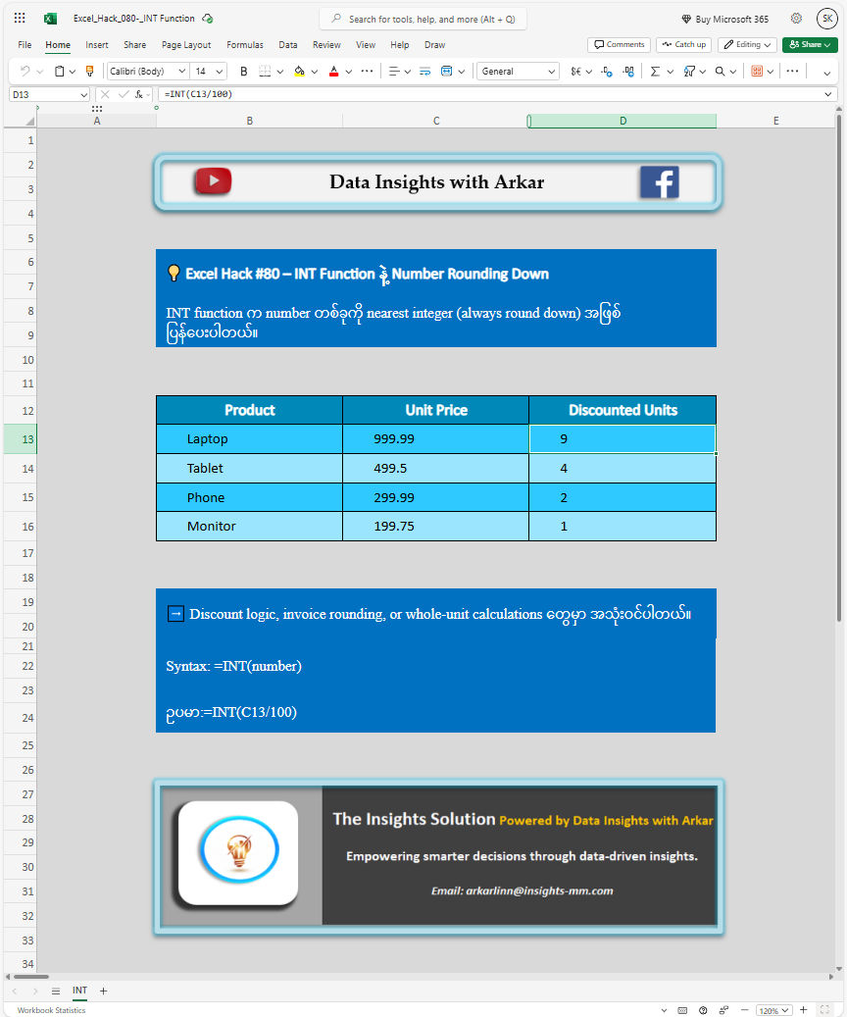847x1017 pixels.
Task: Expand the formula bar chevron
Action: (829, 94)
